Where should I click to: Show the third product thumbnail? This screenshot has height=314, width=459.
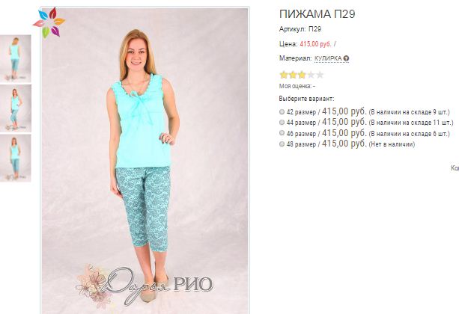[x=15, y=158]
